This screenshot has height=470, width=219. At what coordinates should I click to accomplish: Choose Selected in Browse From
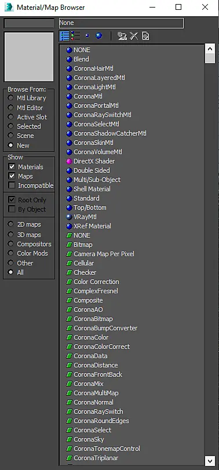click(11, 126)
